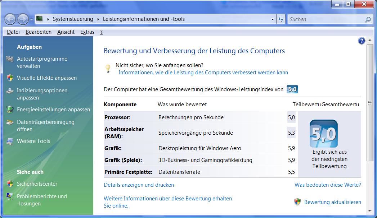Image resolution: width=377 pixels, height=218 pixels.
Task: Click shield icon next to Bewertung aktualisieren
Action: pyautogui.click(x=297, y=202)
